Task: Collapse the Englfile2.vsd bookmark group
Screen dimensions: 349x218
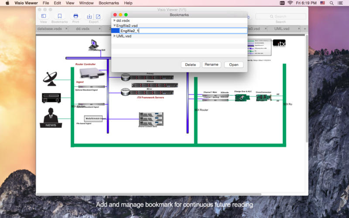Action: (114, 26)
